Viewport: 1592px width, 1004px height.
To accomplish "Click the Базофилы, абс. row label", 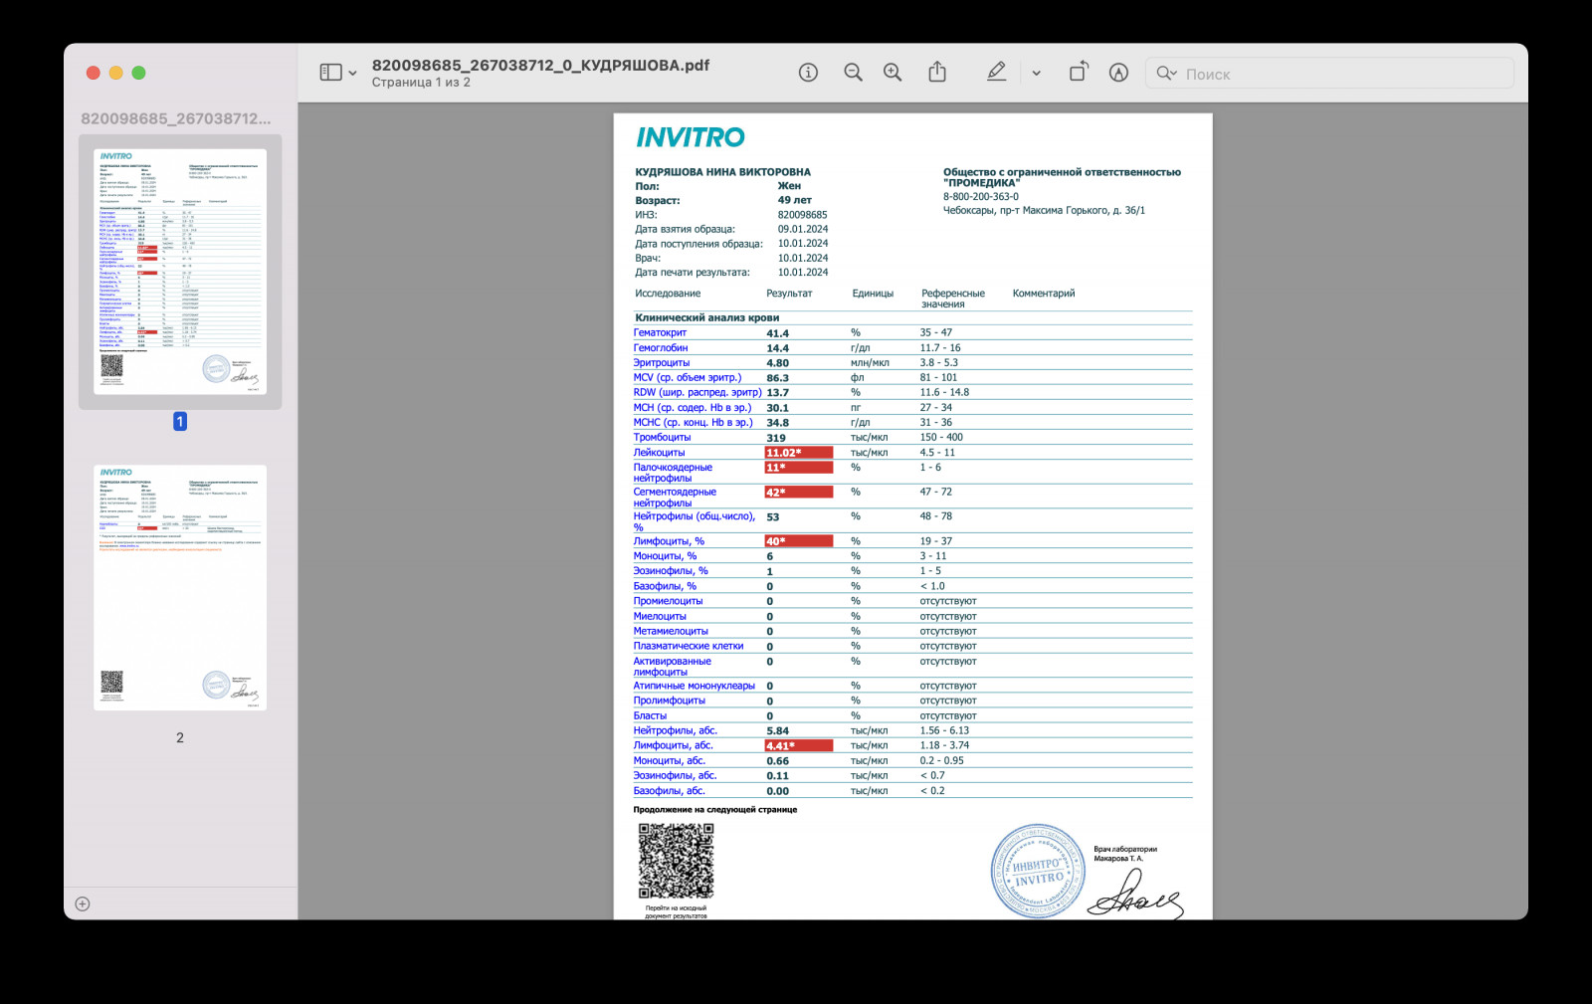I will pyautogui.click(x=670, y=791).
